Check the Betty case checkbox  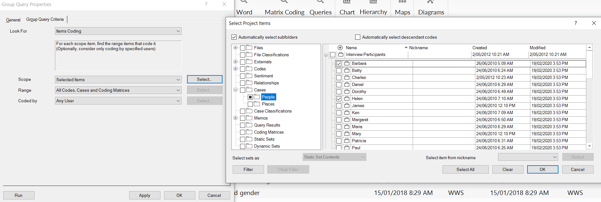[x=339, y=71]
